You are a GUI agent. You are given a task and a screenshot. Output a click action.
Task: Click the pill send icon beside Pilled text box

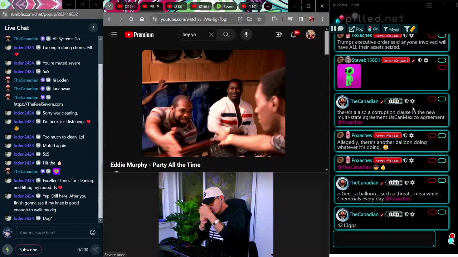[451, 238]
